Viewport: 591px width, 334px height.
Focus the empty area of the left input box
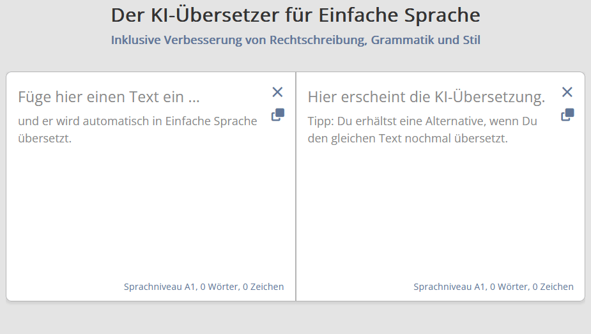[147, 211]
